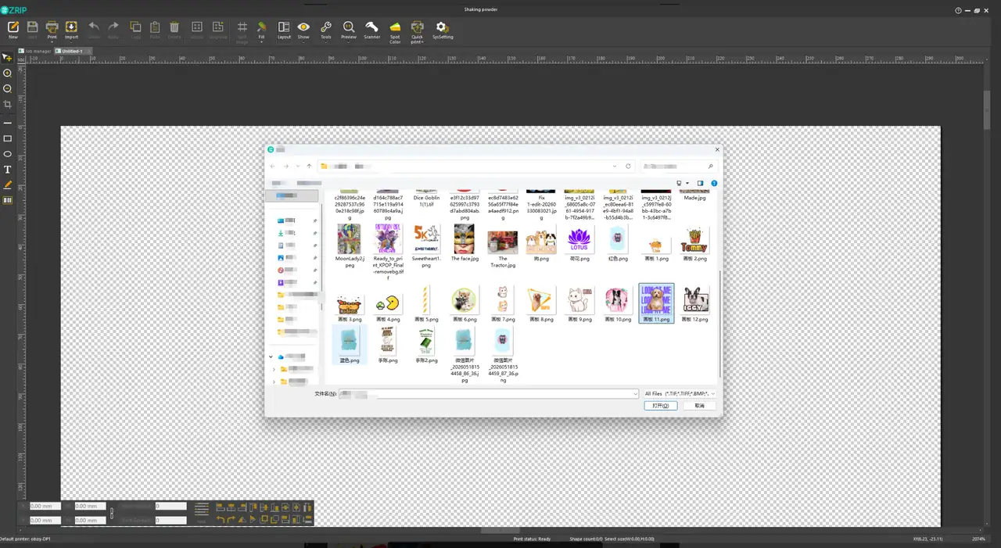Open recent locations dropdown in file dialog
The width and height of the screenshot is (1001, 548).
pyautogui.click(x=298, y=167)
